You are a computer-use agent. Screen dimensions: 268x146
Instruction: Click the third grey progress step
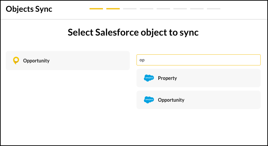coord(130,9)
